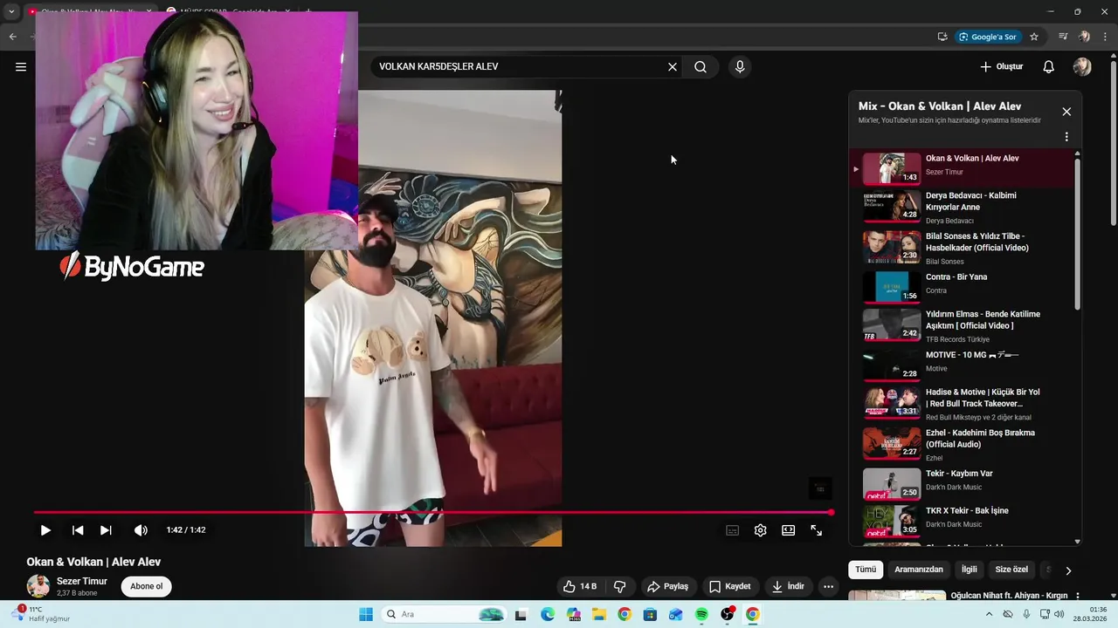Open options for Oğulcan Nihat ft. Ahiyan video

pyautogui.click(x=1078, y=597)
